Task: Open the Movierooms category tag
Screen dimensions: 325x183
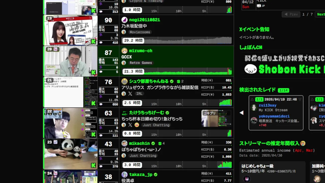Action: pyautogui.click(x=140, y=32)
